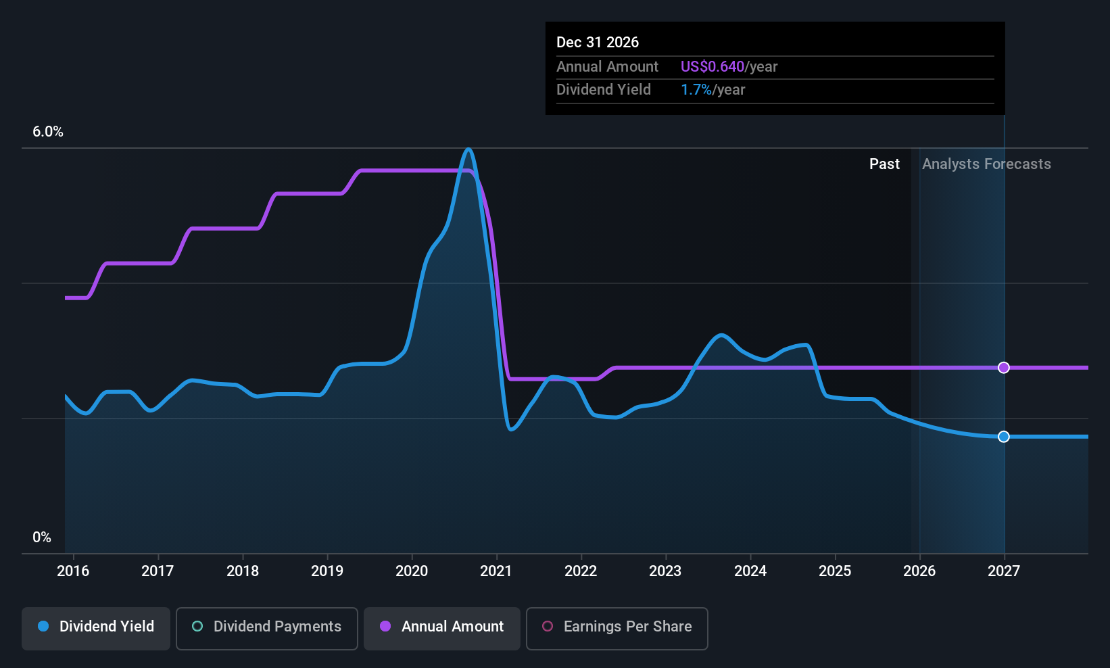This screenshot has width=1110, height=668.
Task: Show the Earnings Per Share series
Action: (x=617, y=627)
